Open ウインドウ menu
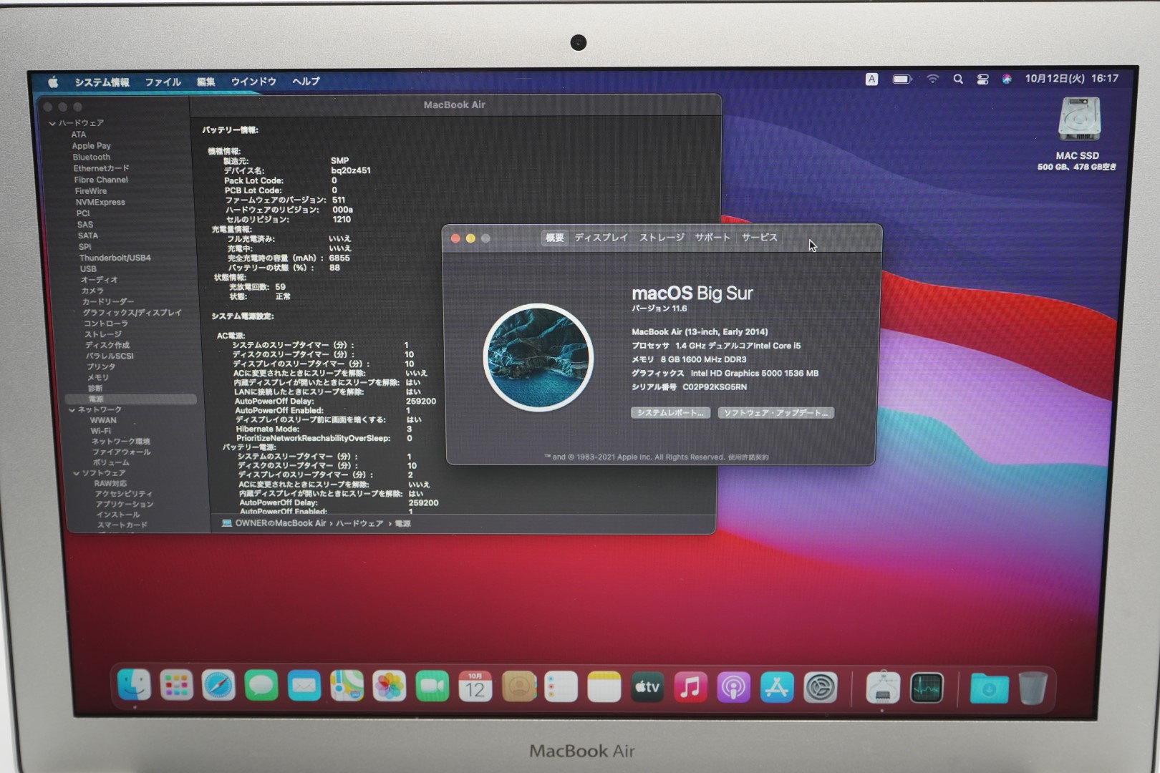This screenshot has width=1160, height=773. pyautogui.click(x=253, y=82)
